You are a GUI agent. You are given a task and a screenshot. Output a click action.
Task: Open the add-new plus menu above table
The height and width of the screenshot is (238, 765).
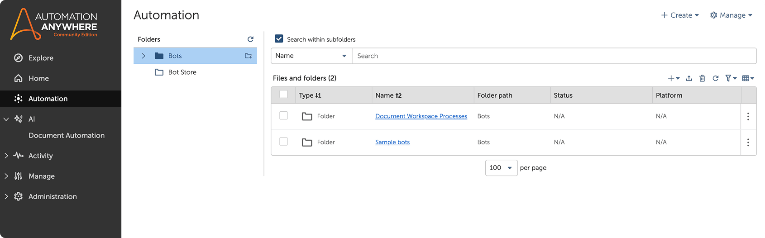[x=674, y=78]
